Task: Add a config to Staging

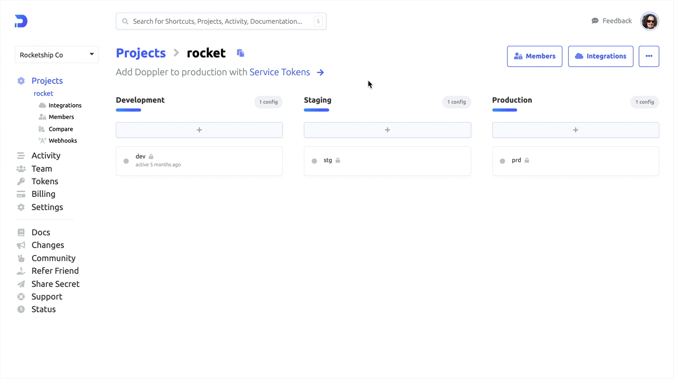Action: (388, 130)
